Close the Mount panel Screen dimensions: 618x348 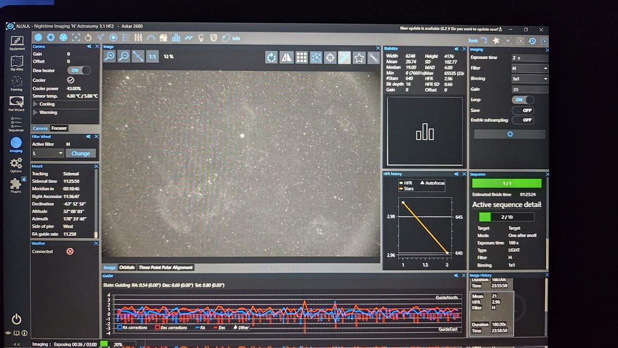96,166
